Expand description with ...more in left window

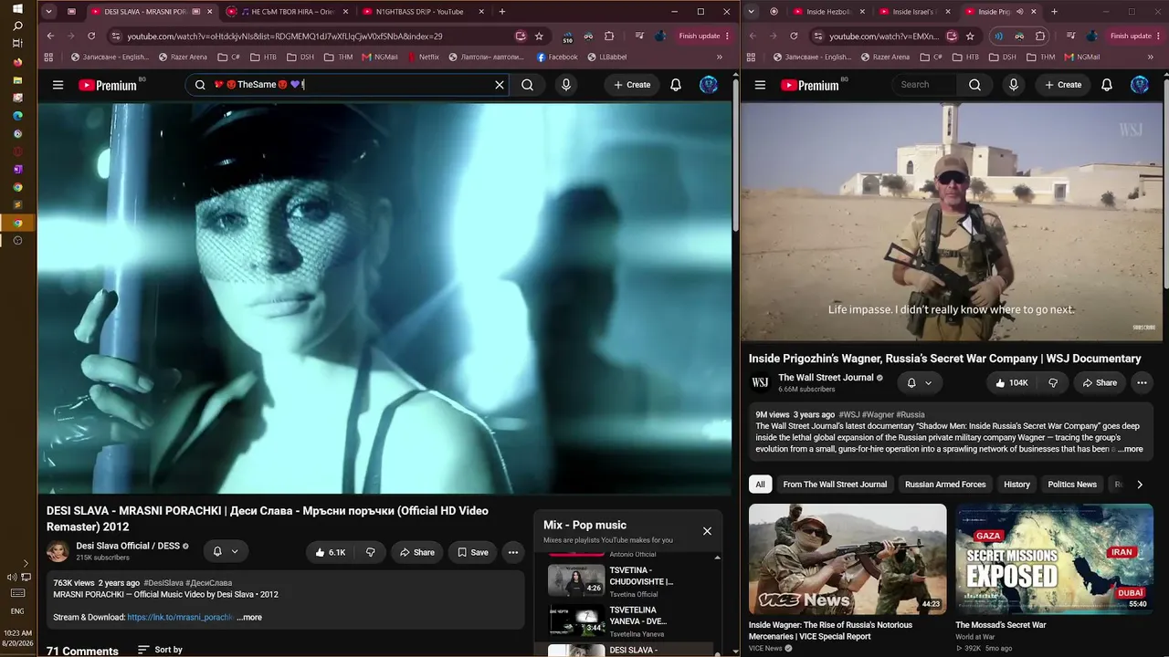coord(249,618)
